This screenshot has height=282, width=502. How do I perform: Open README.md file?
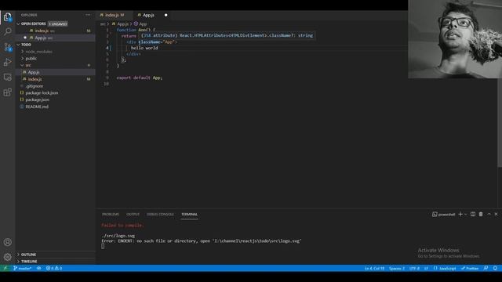(x=37, y=107)
